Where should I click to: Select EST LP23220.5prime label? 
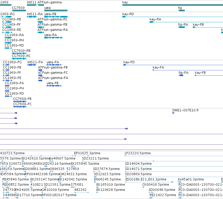138,153
